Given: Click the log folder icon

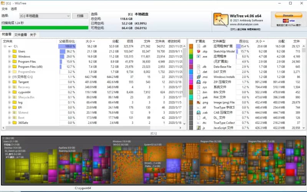Looking at the screenshot, I should (15, 102).
